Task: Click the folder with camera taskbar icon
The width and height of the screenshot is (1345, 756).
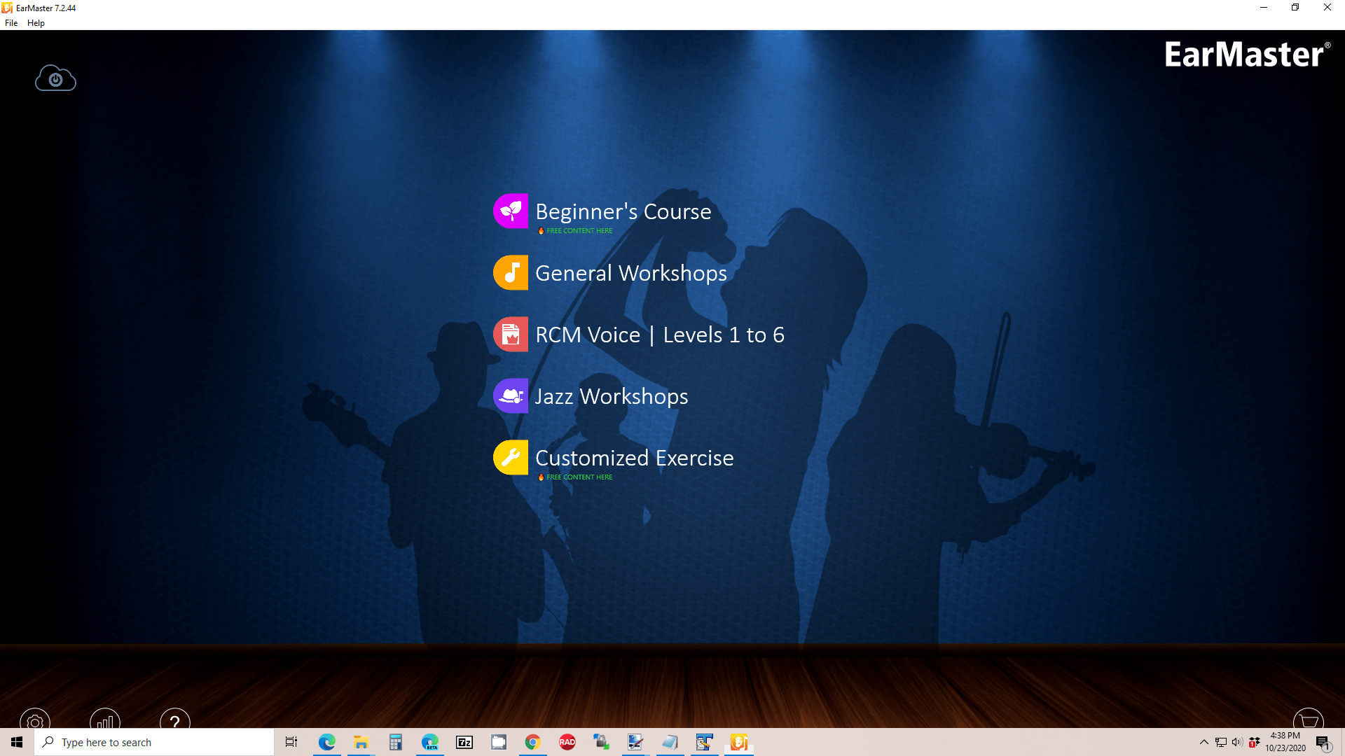Action: (498, 742)
